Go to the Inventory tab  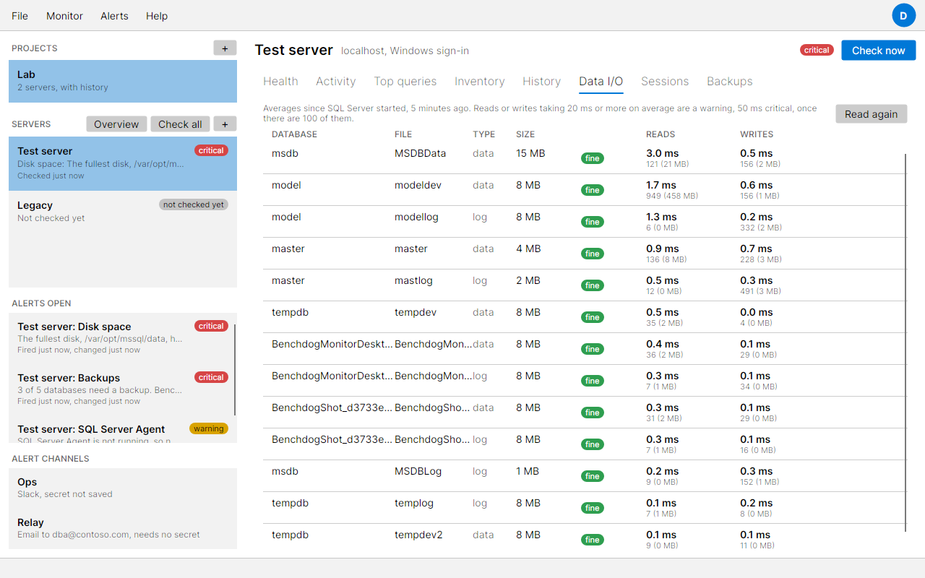coord(480,81)
